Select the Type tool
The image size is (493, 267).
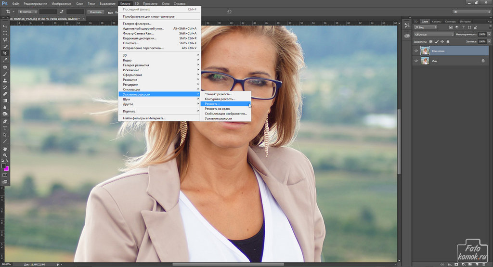(5, 128)
